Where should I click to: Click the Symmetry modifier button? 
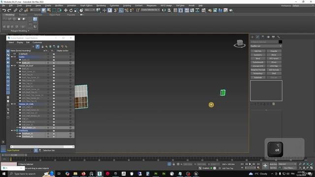(258, 55)
